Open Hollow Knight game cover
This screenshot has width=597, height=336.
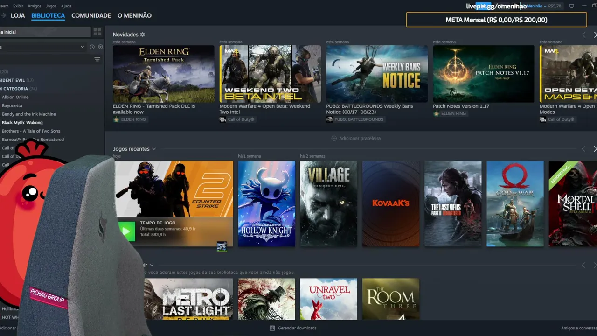tap(266, 203)
